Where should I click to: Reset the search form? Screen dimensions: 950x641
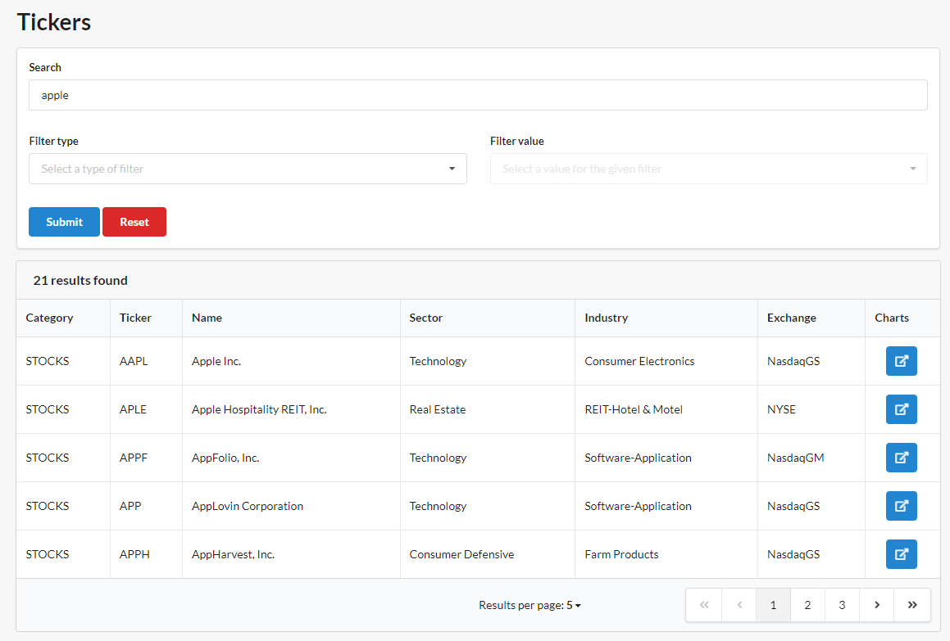click(134, 222)
